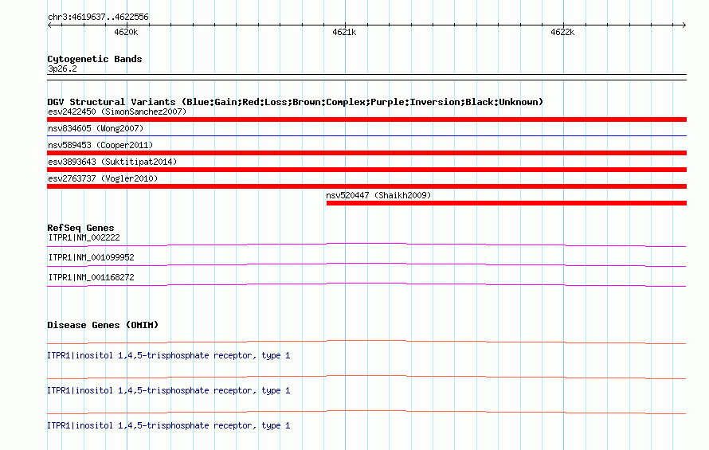Click the red bar of esv2763737
The height and width of the screenshot is (450, 709).
[x=366, y=186]
